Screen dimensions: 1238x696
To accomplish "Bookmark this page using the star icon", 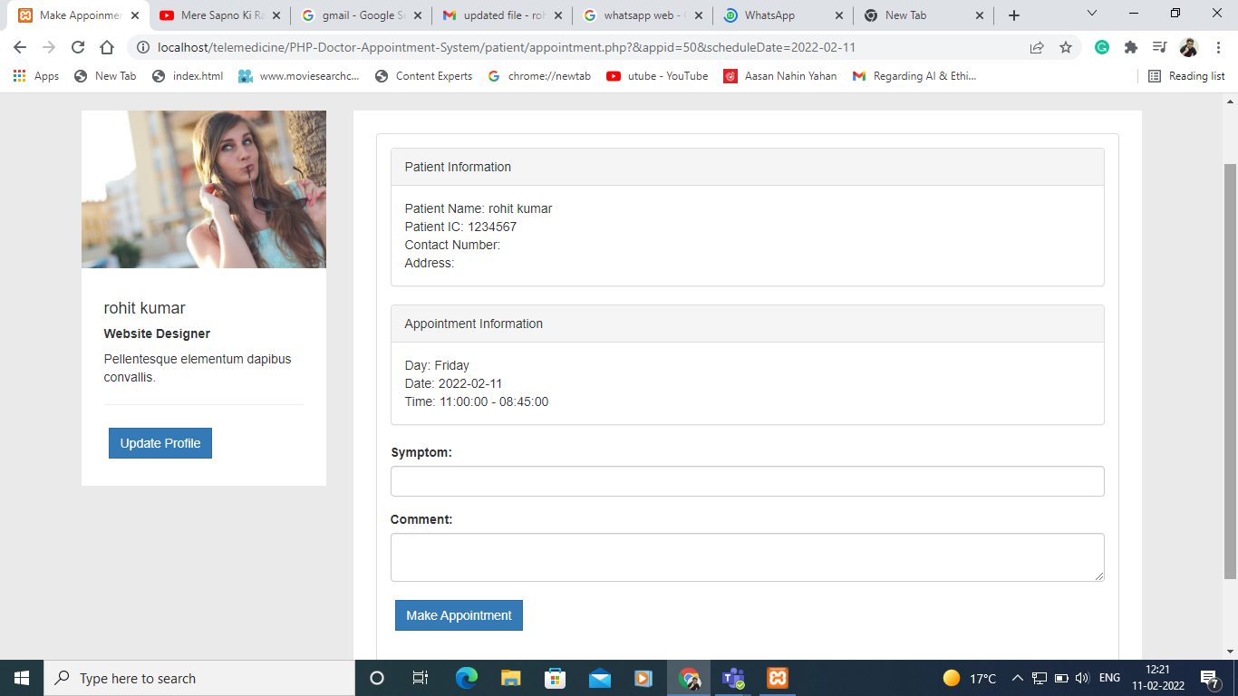I will 1065,46.
